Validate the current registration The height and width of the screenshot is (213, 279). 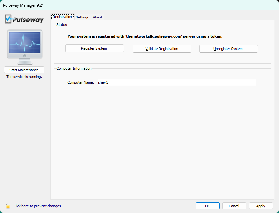click(162, 49)
